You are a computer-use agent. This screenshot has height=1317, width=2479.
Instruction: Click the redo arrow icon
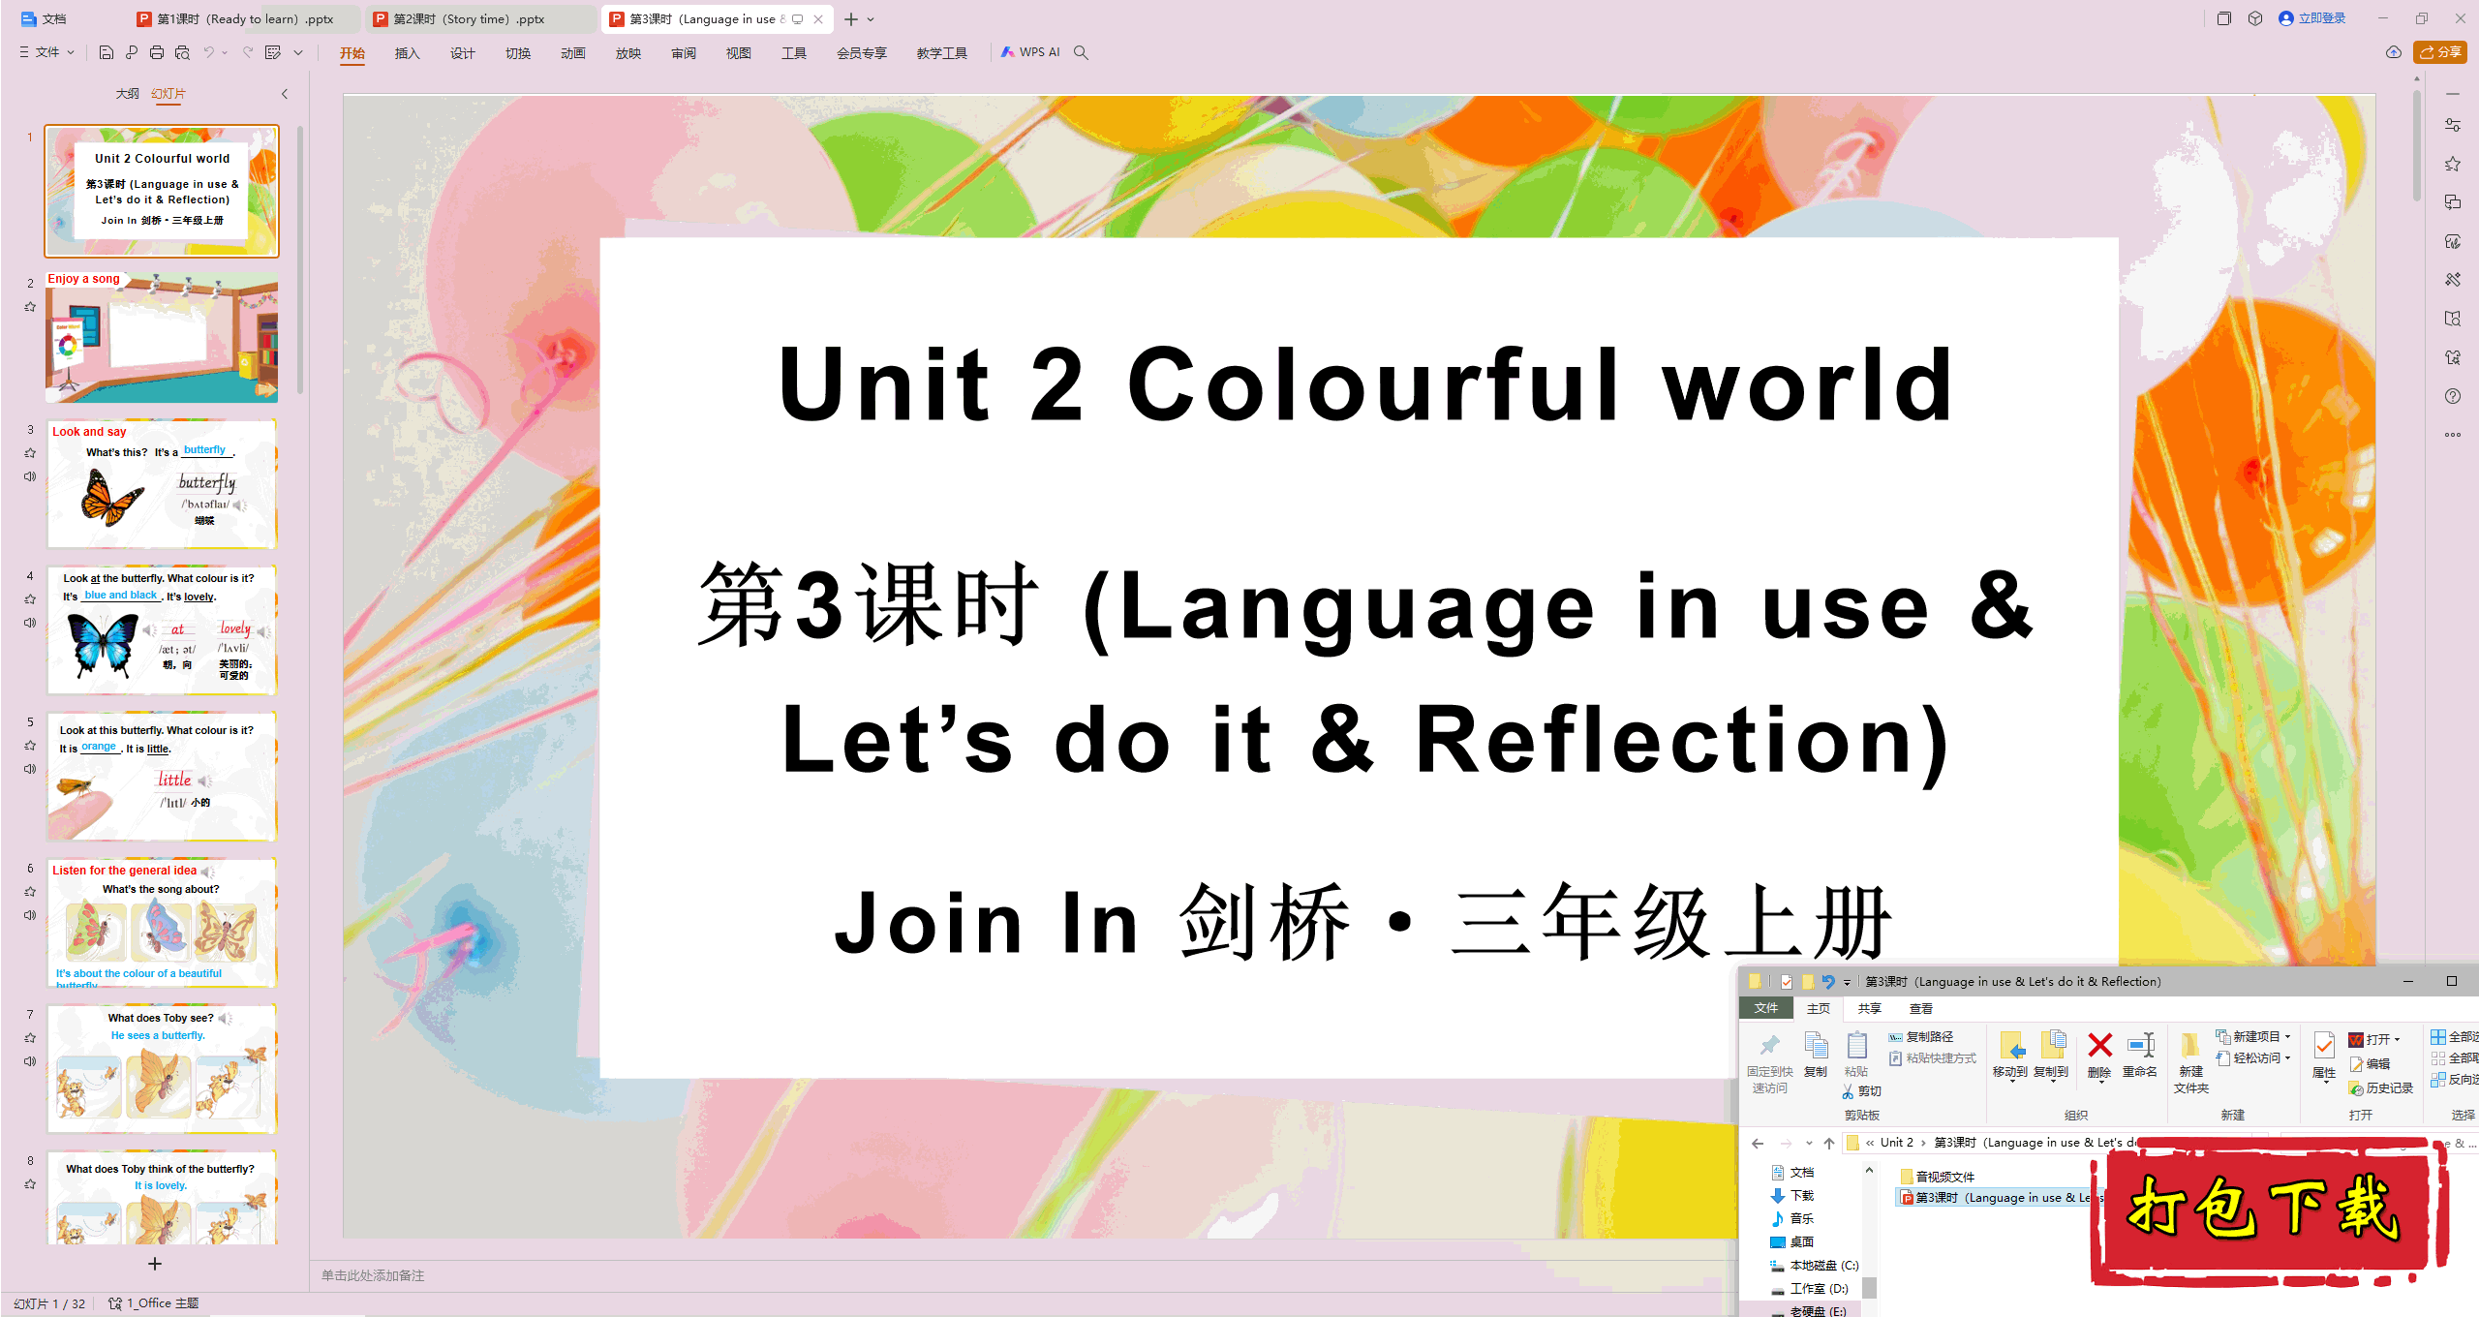click(x=248, y=52)
